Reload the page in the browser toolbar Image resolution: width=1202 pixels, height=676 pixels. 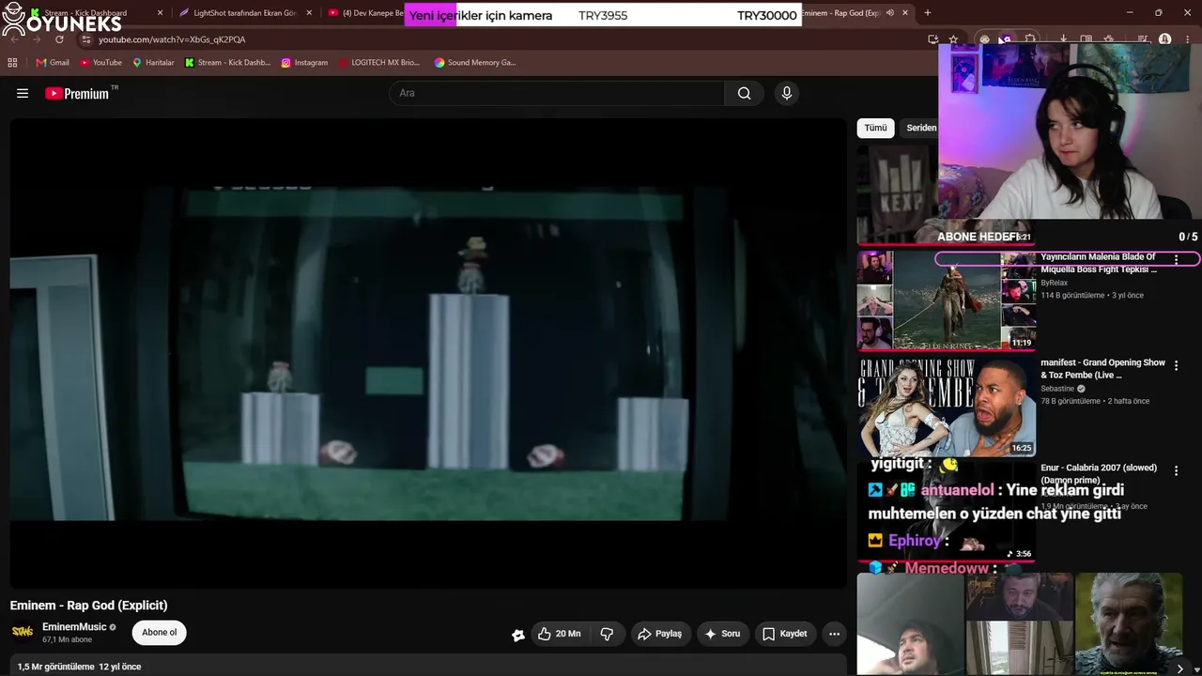[59, 39]
